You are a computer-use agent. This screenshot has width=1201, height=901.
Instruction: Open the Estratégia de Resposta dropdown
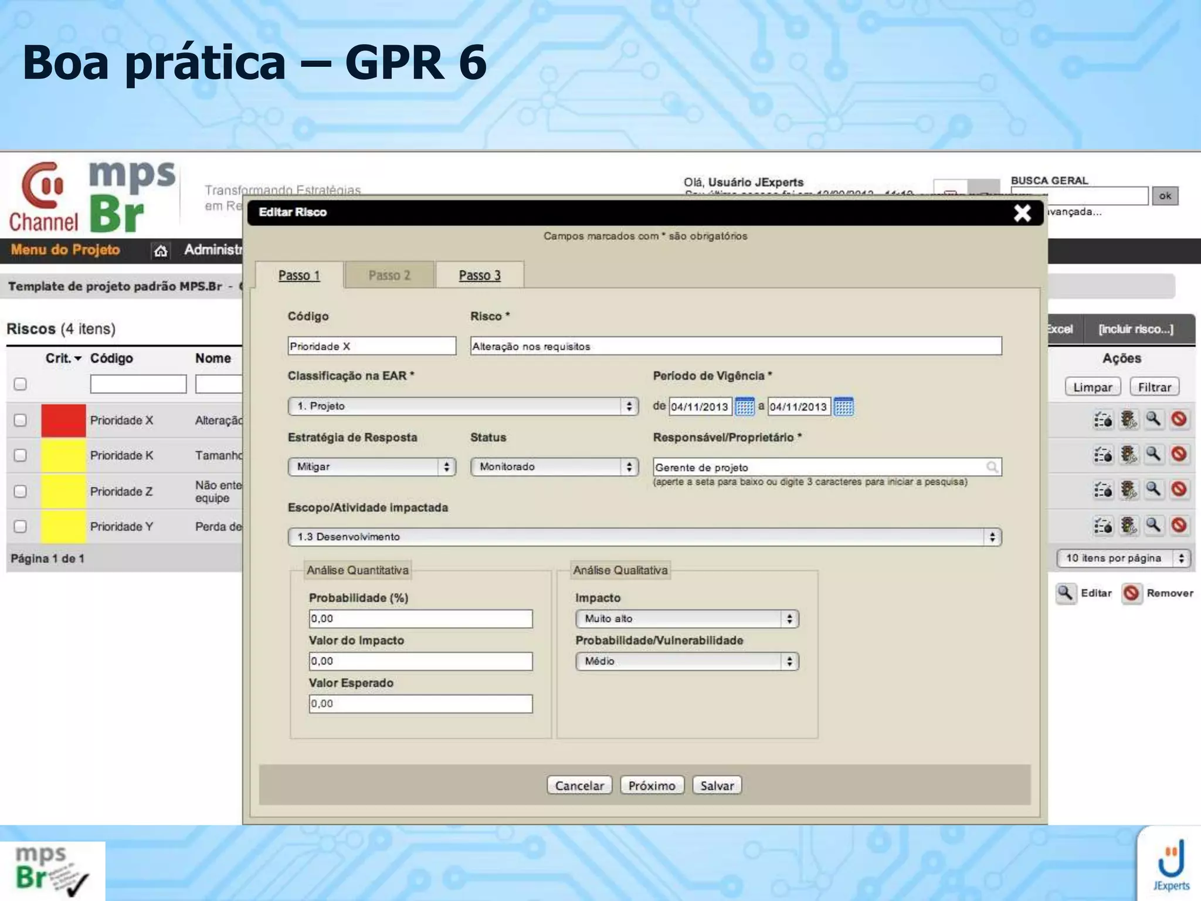(x=372, y=467)
